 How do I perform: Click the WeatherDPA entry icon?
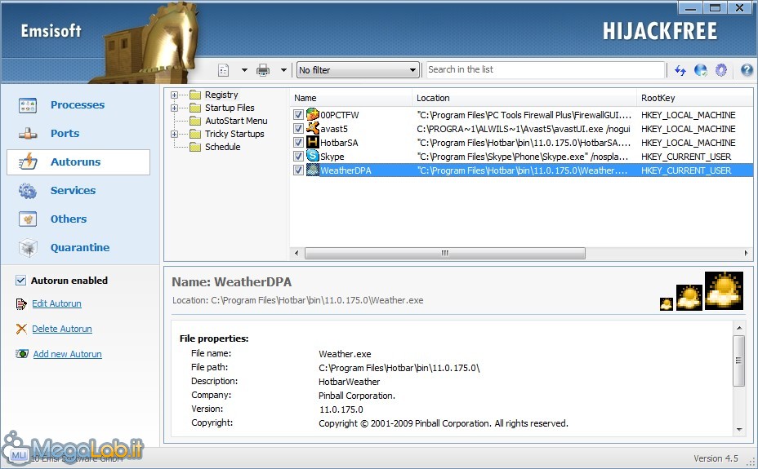(x=313, y=170)
